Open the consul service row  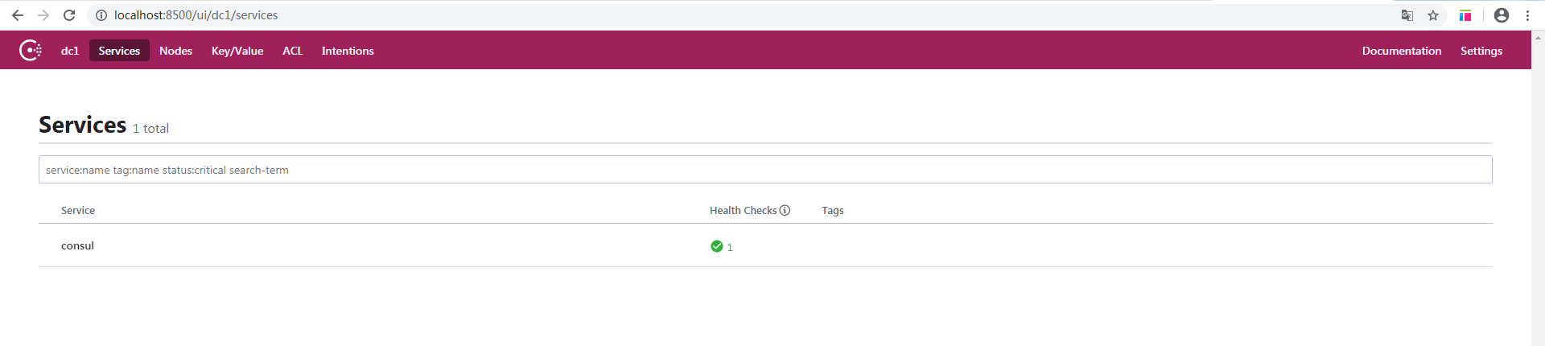coord(78,245)
